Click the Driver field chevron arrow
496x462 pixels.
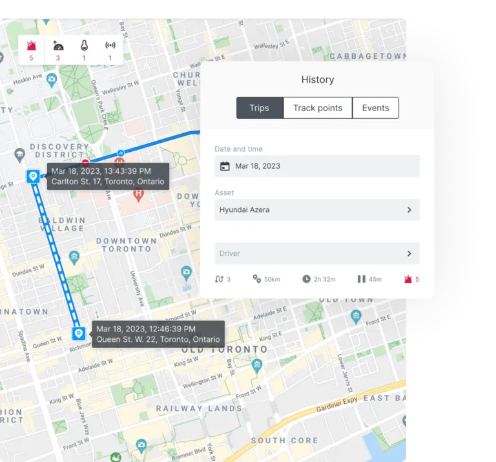point(409,253)
